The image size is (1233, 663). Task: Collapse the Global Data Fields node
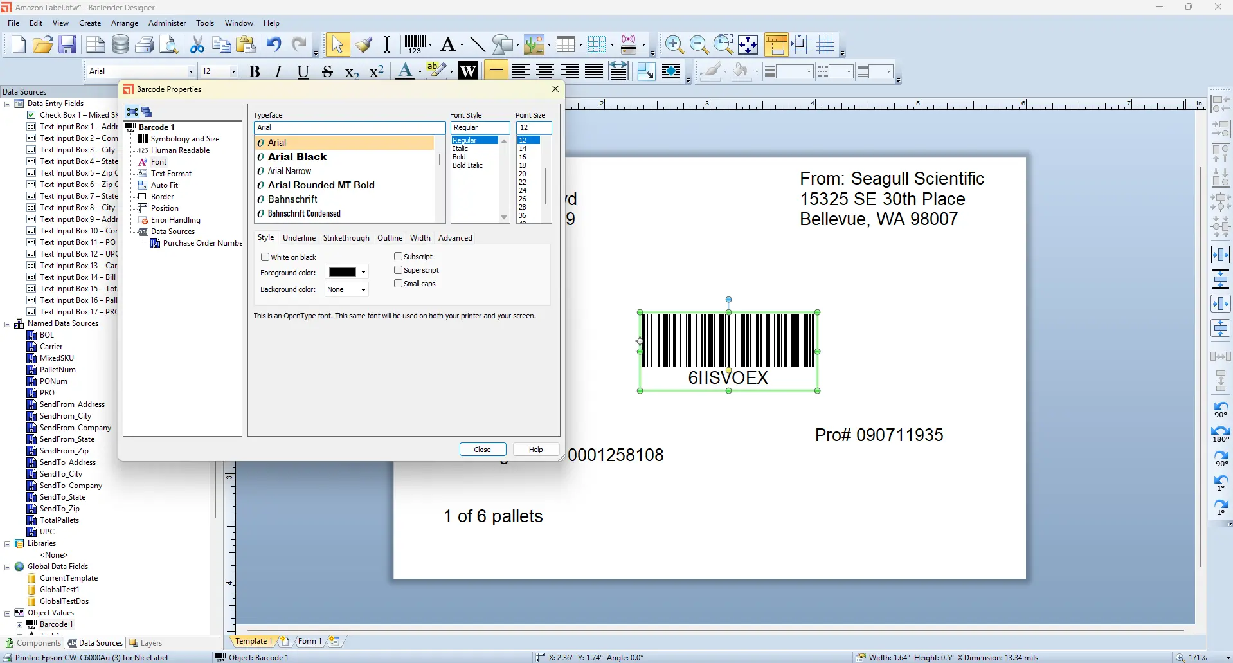tap(8, 567)
